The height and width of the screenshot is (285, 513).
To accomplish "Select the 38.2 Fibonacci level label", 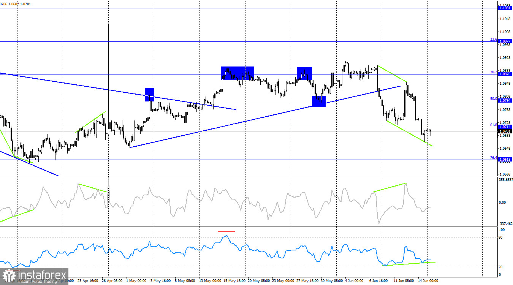I will click(493, 72).
